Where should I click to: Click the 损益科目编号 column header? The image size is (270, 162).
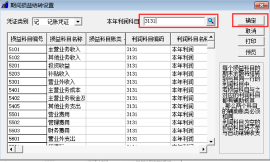point(27,39)
